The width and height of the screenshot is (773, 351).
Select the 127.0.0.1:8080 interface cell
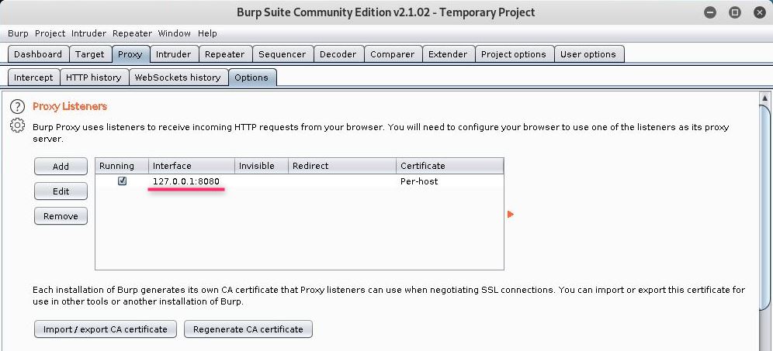(x=192, y=181)
